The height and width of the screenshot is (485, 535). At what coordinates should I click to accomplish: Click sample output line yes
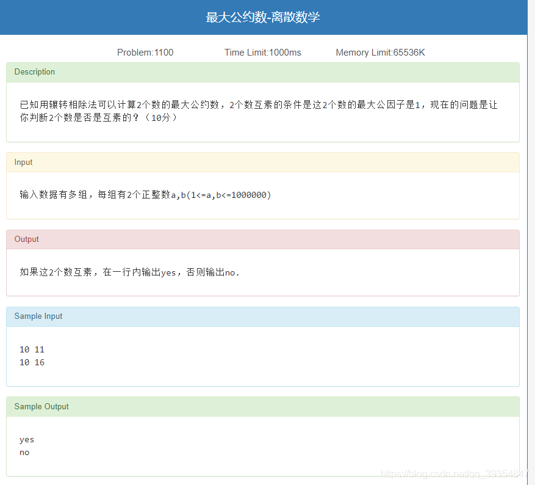[x=27, y=440]
